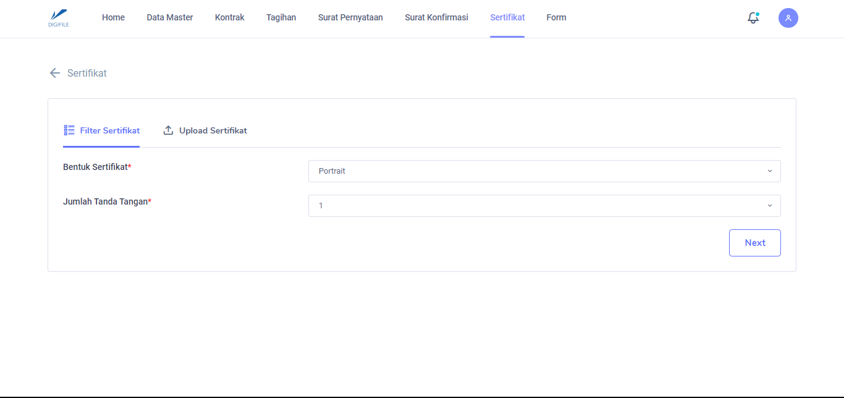Select the Sertifikat navigation item
Screen dimensions: 844x398
point(507,17)
